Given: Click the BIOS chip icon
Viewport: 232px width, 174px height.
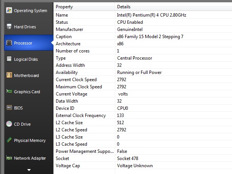Looking at the screenshot, I should pyautogui.click(x=8, y=108).
